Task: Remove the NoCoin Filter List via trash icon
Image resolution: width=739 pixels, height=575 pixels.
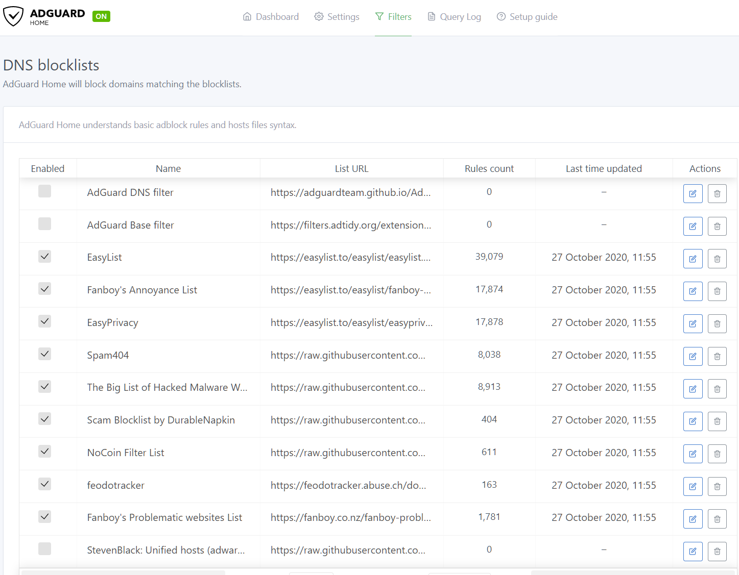Action: 717,454
